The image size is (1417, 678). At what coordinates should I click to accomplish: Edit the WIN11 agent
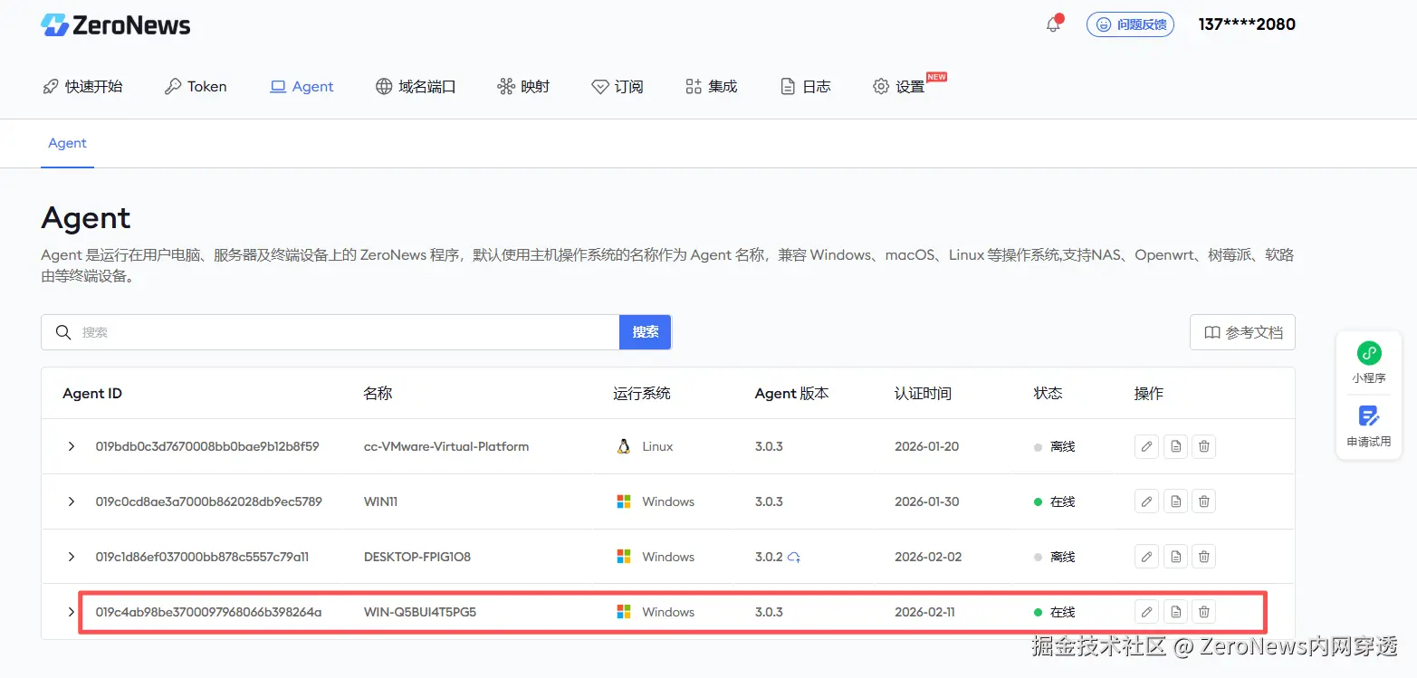(1146, 501)
